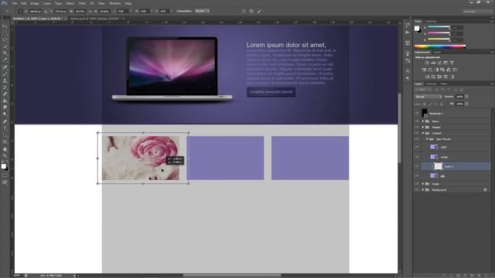Image resolution: width=495 pixels, height=278 pixels.
Task: Add an Exposure adjustment
Action: pos(445,63)
